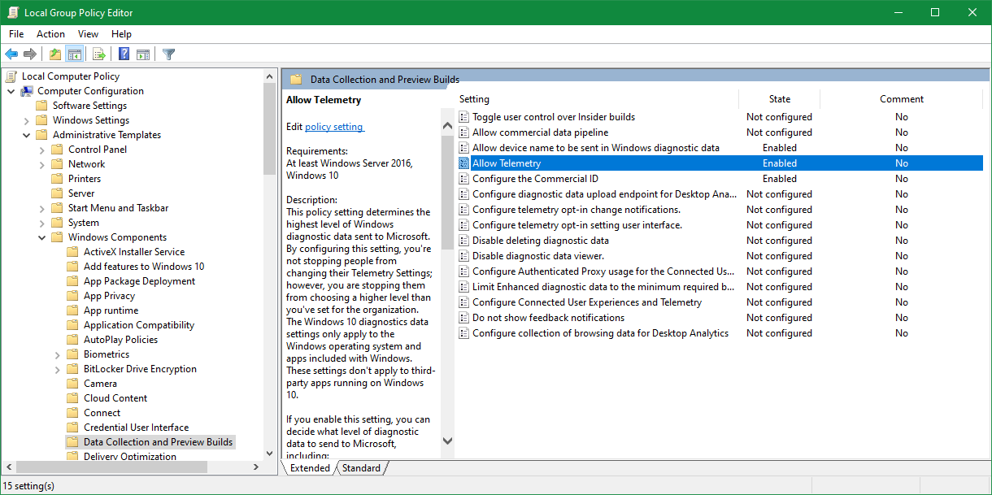The image size is (992, 495).
Task: Switch to the Standard tab
Action: [361, 468]
